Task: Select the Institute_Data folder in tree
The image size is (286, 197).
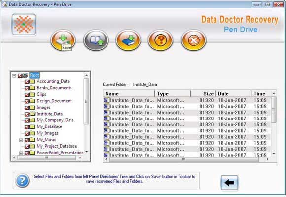Action: pyautogui.click(x=50, y=114)
